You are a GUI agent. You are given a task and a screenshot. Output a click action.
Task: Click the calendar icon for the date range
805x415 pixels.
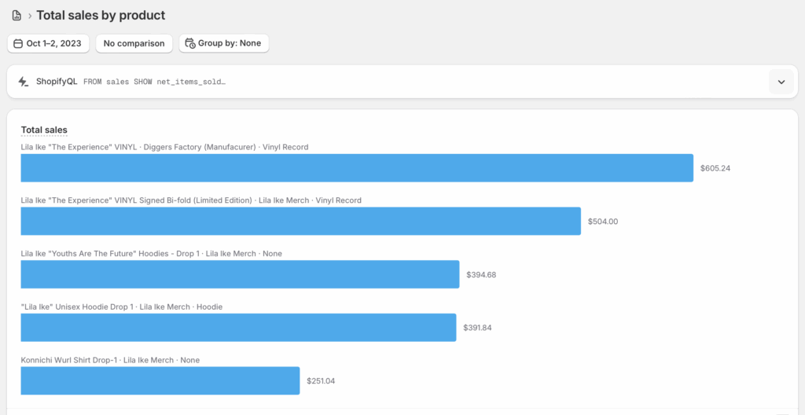[18, 44]
